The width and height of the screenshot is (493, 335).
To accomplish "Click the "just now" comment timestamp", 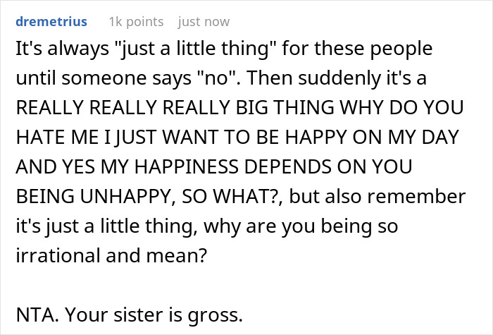I will click(x=204, y=22).
